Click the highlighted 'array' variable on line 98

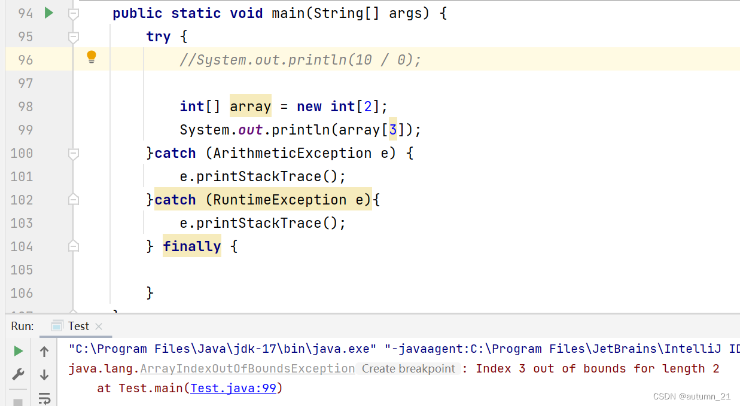point(251,106)
